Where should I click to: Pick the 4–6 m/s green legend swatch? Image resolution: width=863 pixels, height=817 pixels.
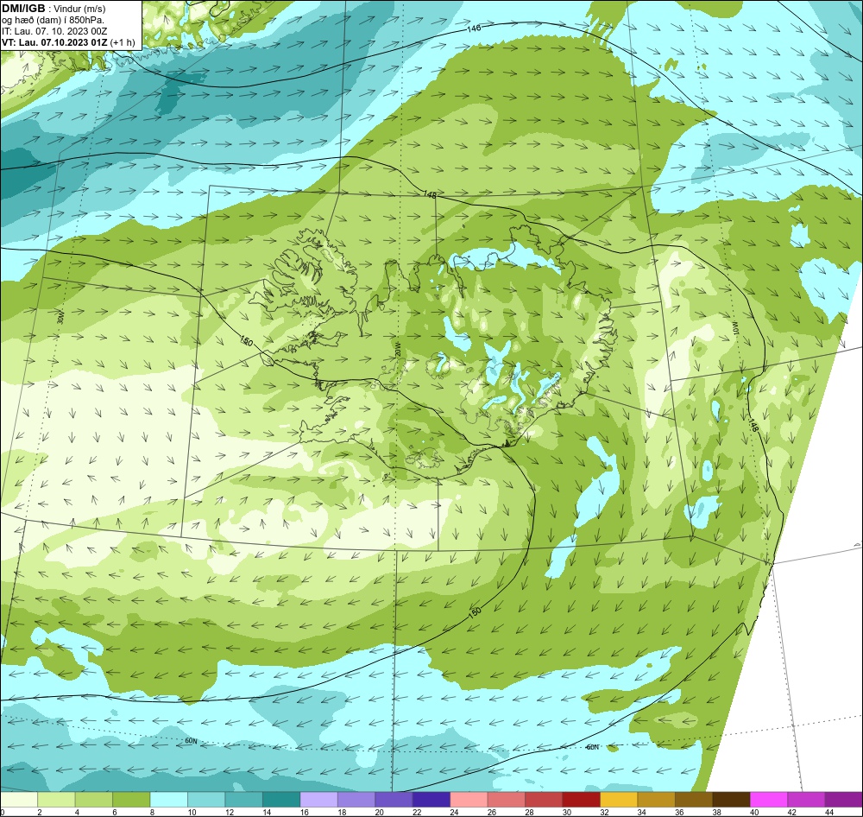(x=94, y=799)
